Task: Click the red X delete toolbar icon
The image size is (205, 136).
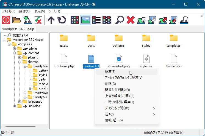Action: 131,20
